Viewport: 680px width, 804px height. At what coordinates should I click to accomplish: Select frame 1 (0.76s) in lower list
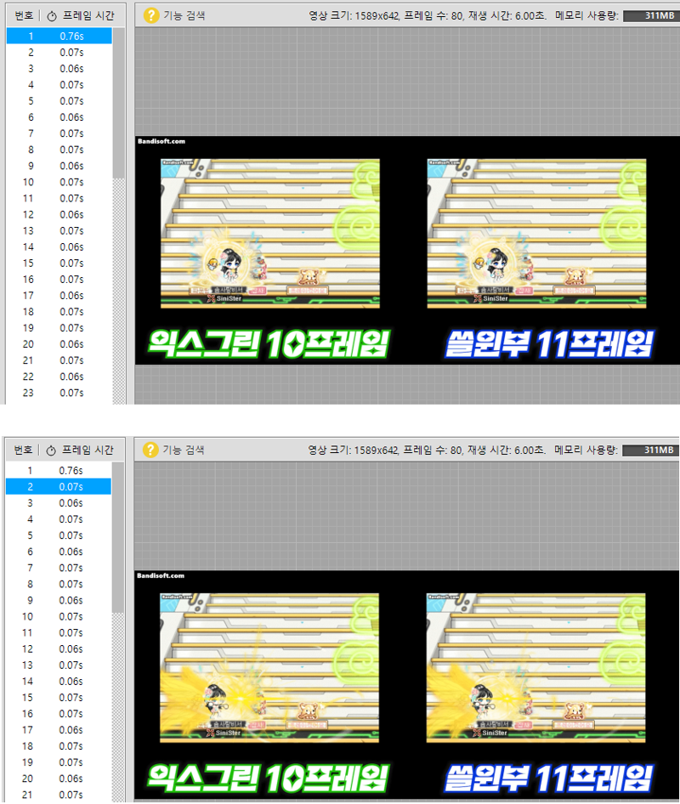coord(59,470)
